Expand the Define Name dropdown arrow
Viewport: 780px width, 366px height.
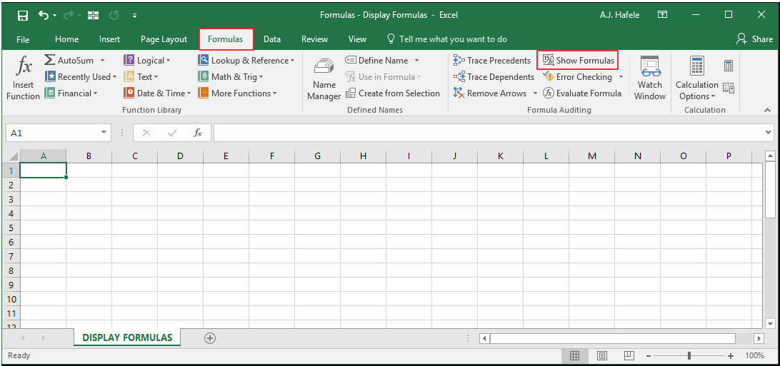click(x=416, y=61)
